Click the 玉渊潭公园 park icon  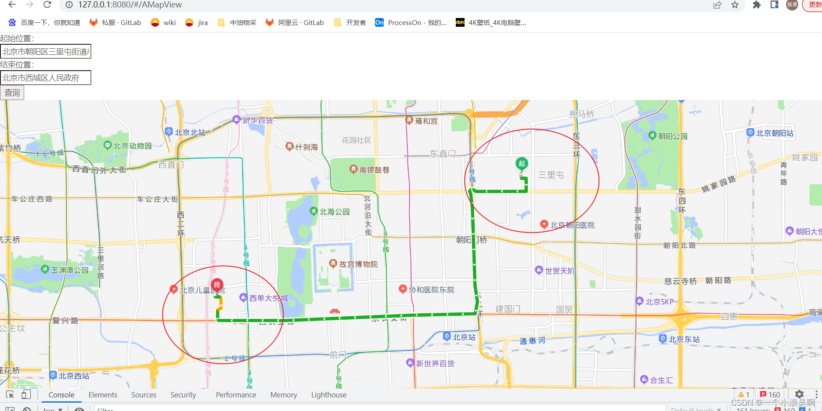(x=45, y=269)
